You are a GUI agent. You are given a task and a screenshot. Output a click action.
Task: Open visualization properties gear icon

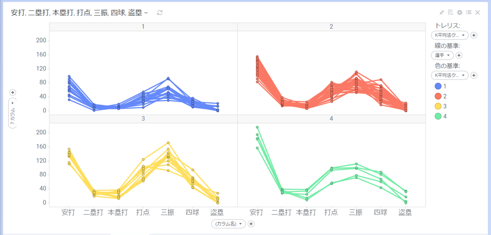pos(459,13)
